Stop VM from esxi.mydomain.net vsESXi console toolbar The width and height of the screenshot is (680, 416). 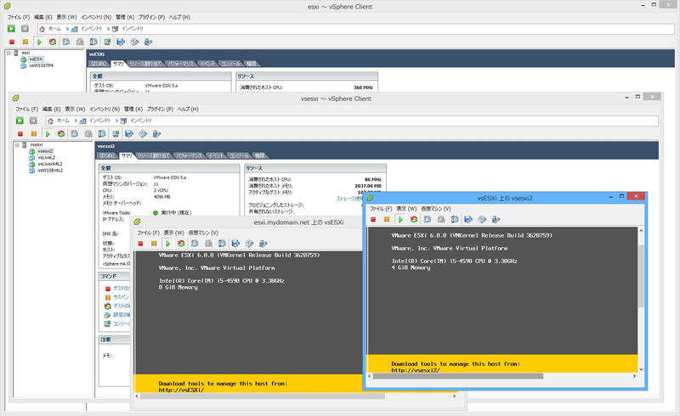(x=140, y=244)
